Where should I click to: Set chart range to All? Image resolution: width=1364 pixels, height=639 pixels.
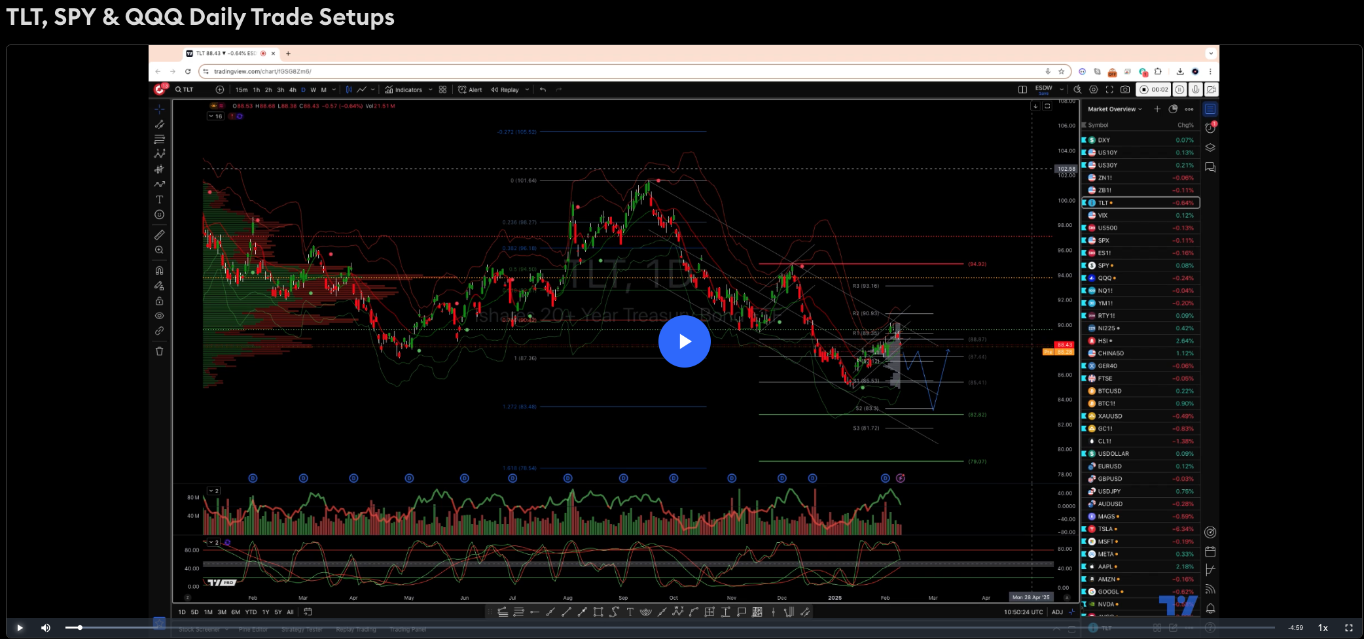click(x=290, y=612)
